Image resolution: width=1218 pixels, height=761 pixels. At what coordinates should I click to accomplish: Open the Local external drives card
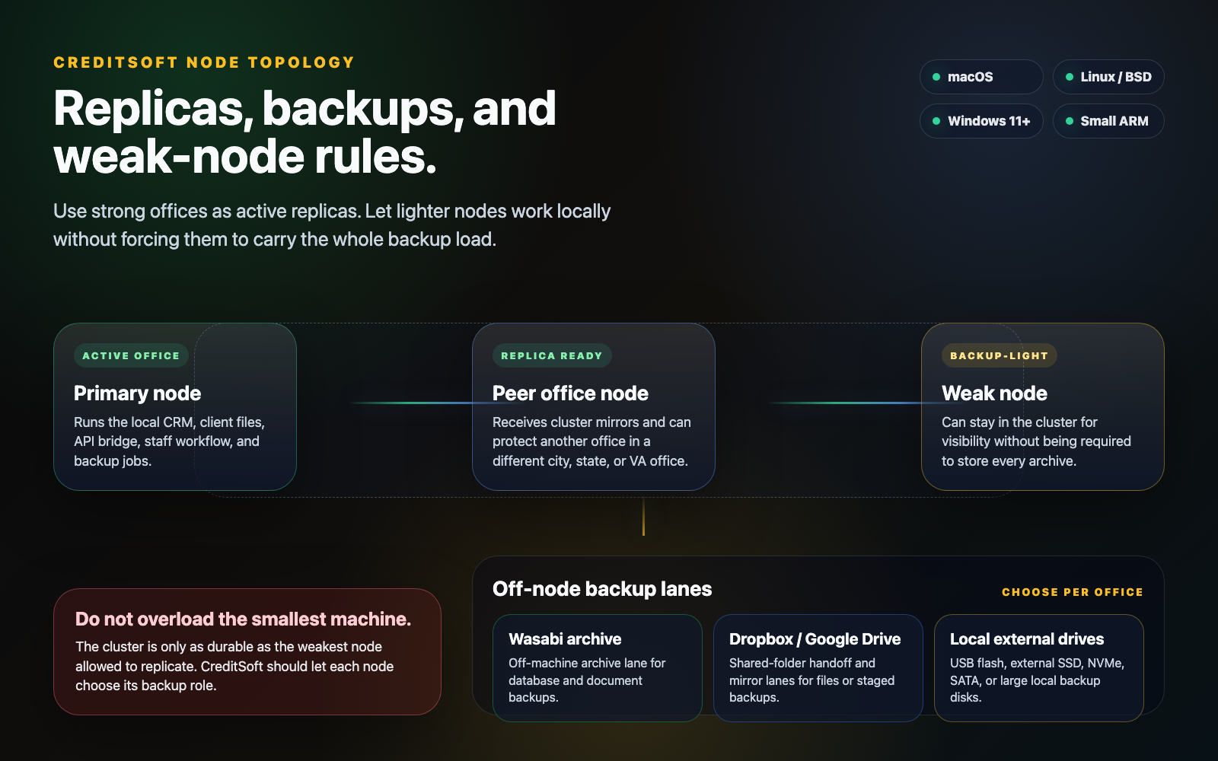(1039, 668)
